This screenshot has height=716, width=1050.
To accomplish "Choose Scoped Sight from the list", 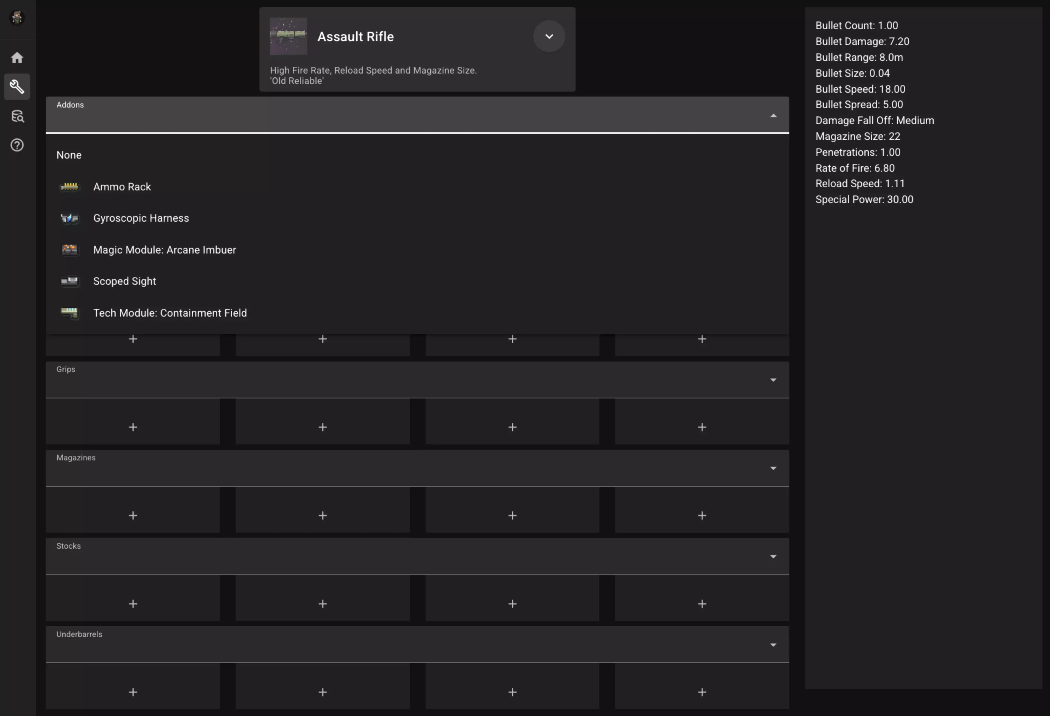I will coord(125,281).
